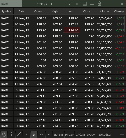The height and width of the screenshot is (138, 126).
Task: Expand the symbol dropdown arrow
Action: point(70,4)
